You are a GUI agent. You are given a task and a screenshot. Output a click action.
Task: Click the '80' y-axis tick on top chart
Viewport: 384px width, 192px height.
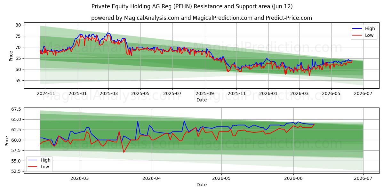pos(18,25)
